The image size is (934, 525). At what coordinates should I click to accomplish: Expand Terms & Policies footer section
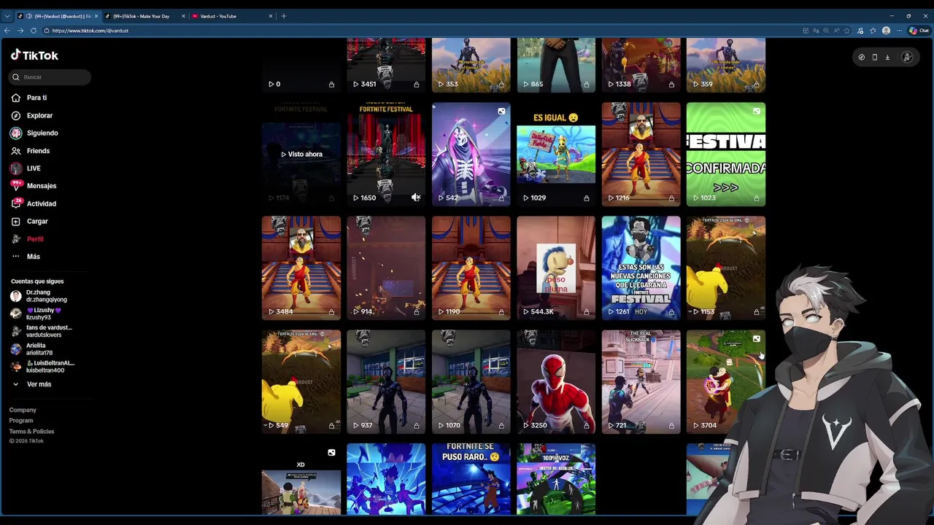(x=31, y=432)
